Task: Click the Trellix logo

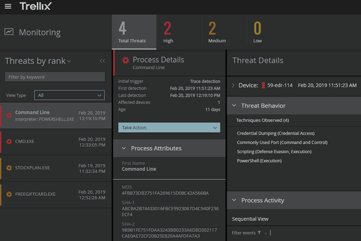Action: point(35,6)
